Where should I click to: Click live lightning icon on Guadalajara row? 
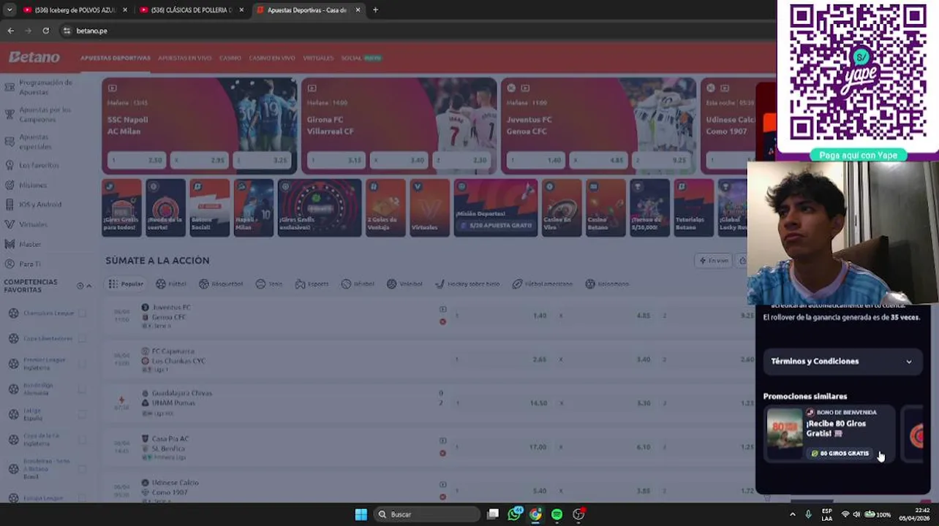coord(121,400)
